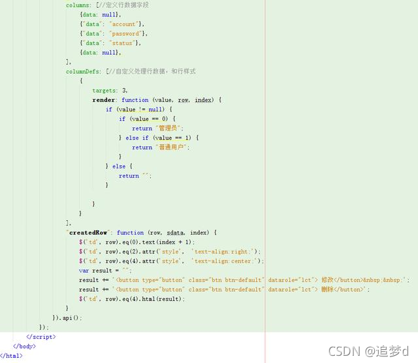This screenshot has height=363, width=418.
Task: Click the "targets: 3," line
Action: pyautogui.click(x=110, y=91)
